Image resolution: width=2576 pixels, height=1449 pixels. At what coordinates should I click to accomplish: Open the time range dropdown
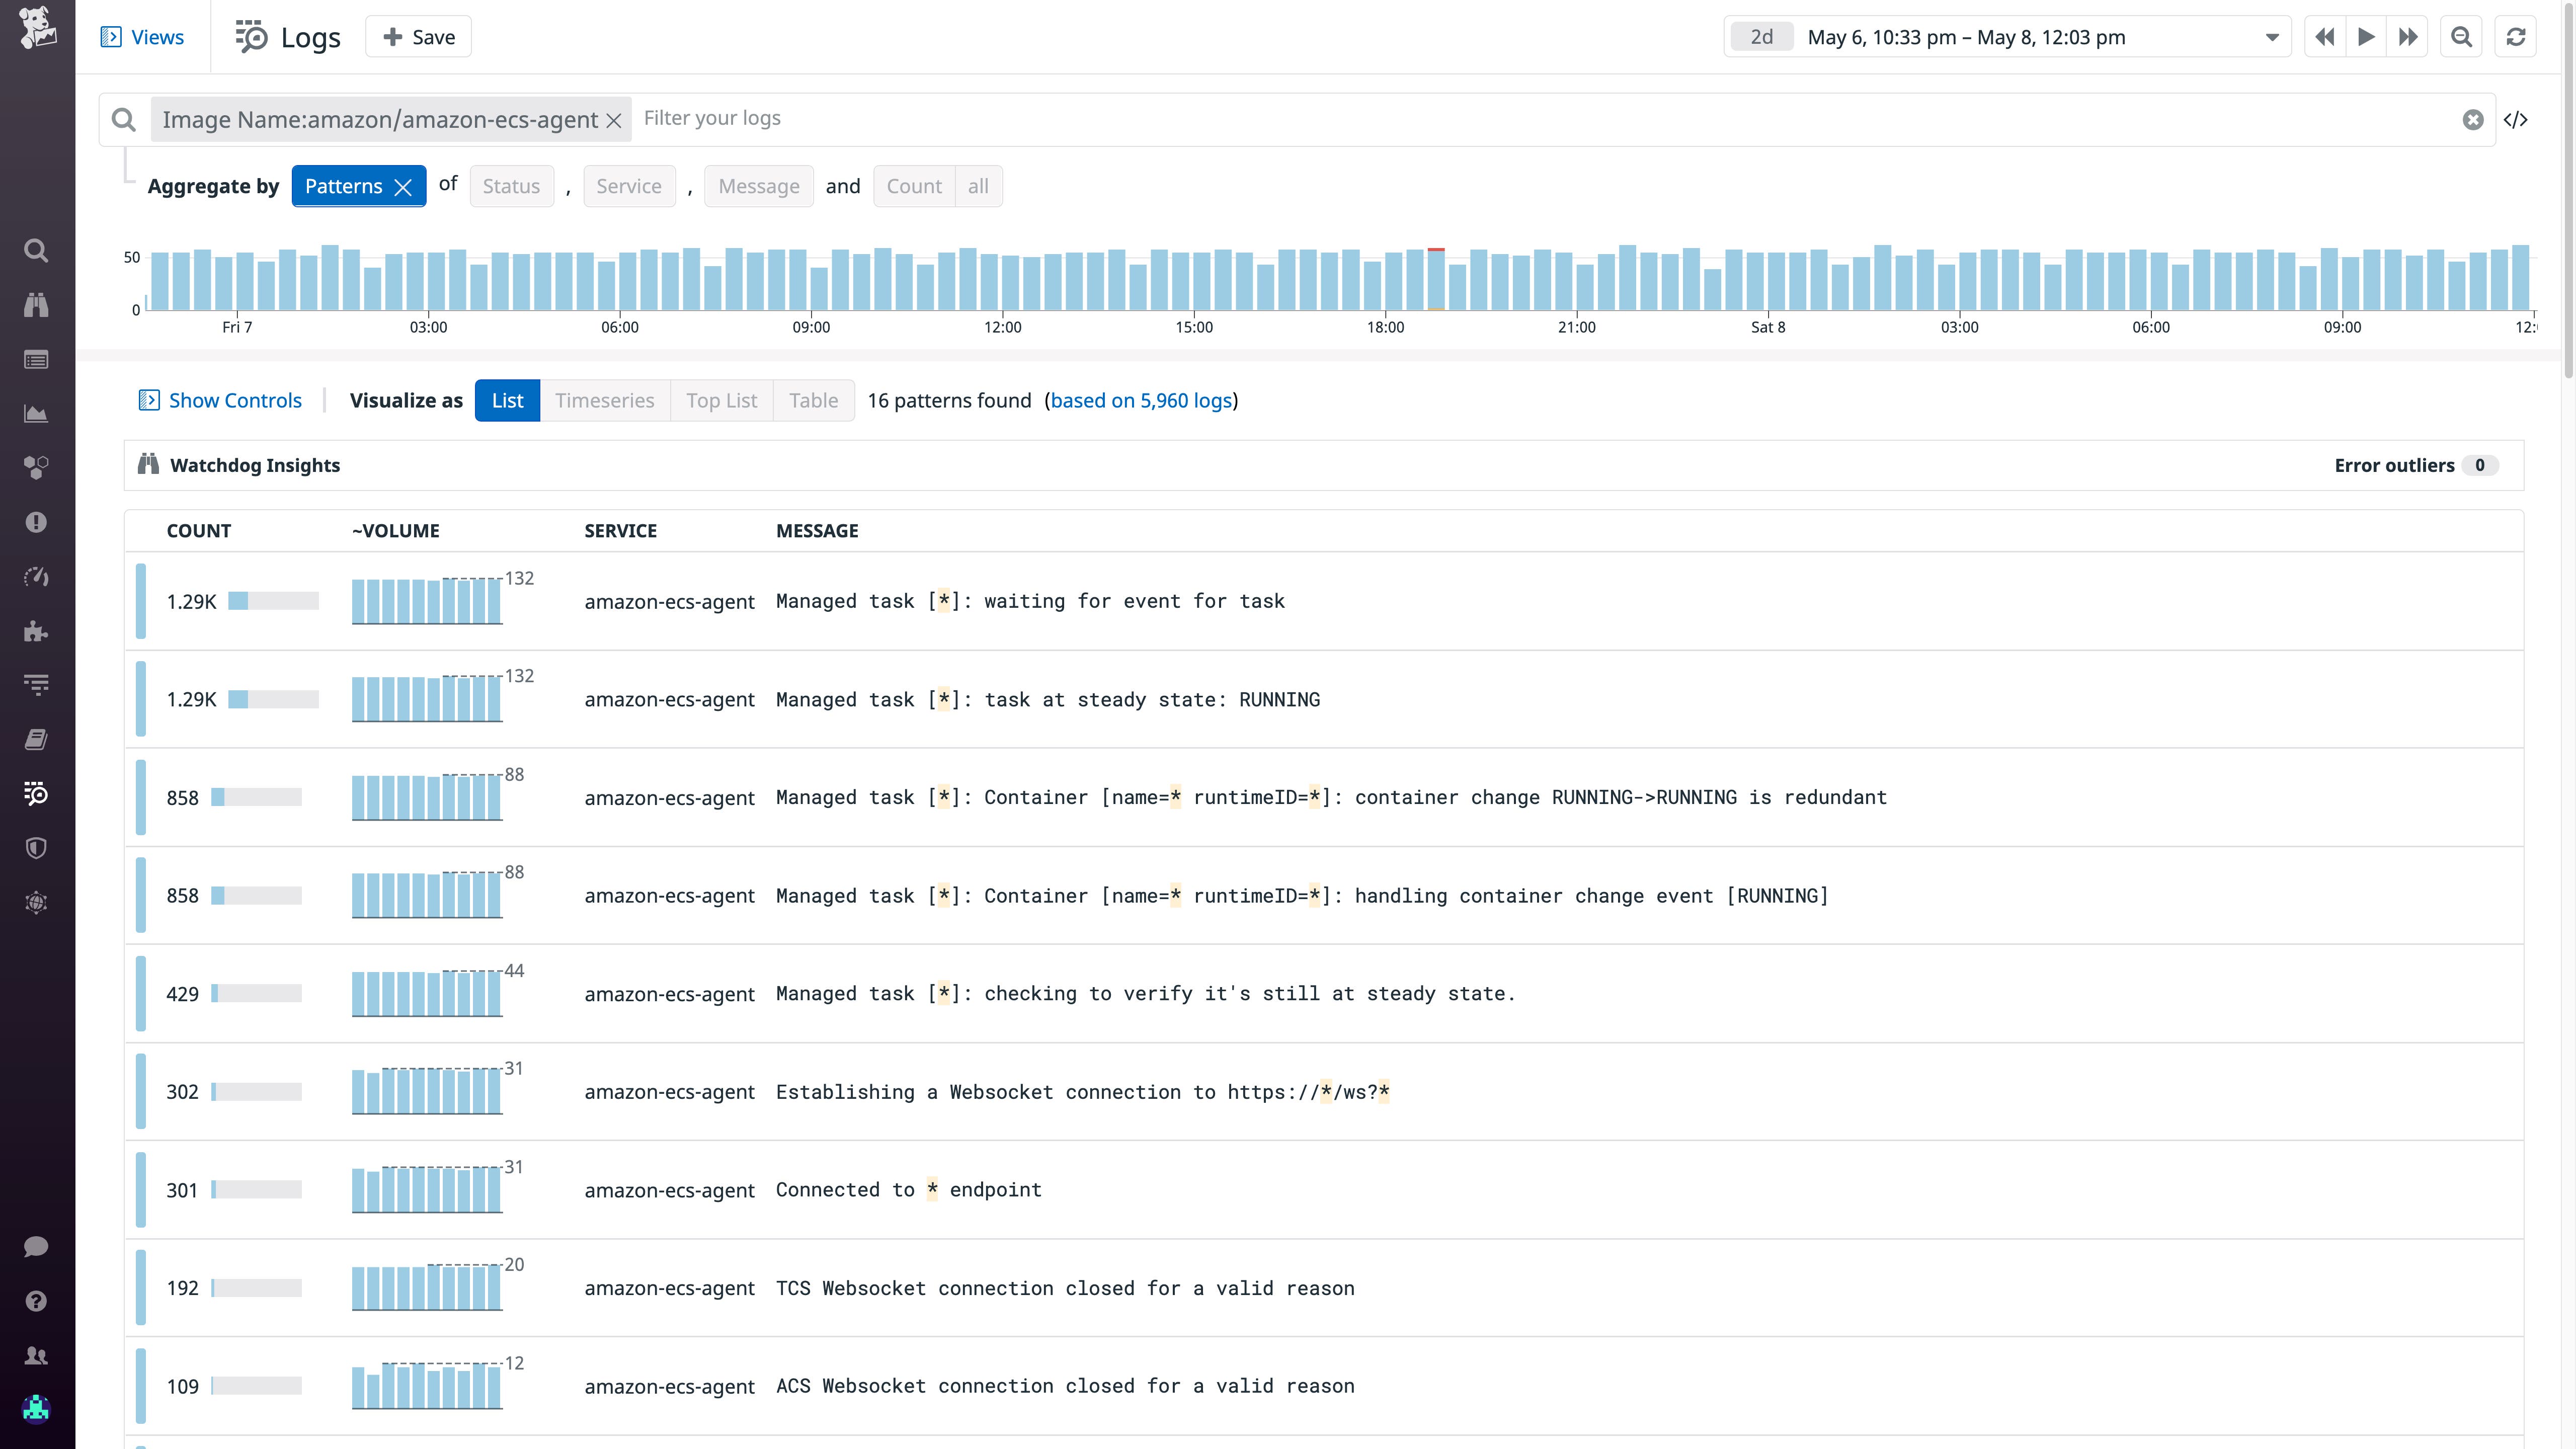point(2272,36)
